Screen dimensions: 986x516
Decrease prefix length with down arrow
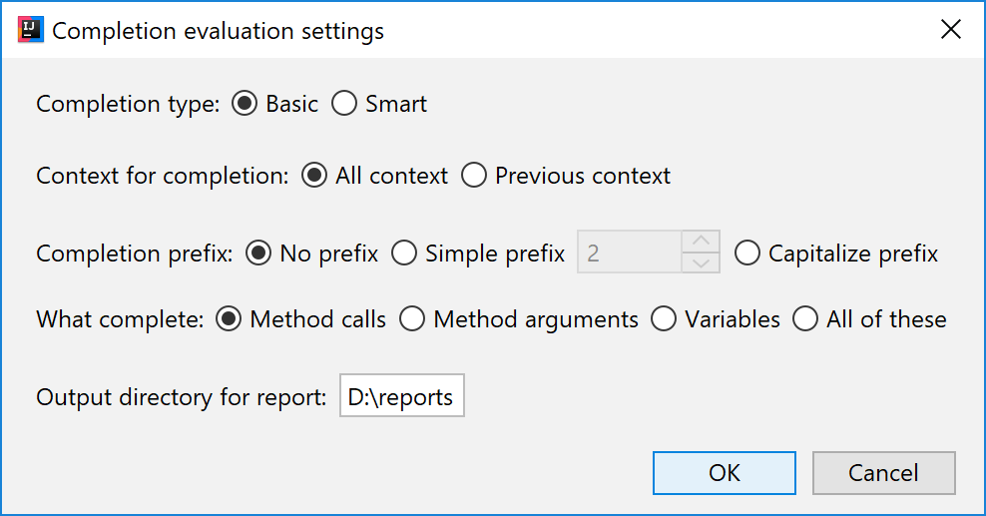pos(701,262)
